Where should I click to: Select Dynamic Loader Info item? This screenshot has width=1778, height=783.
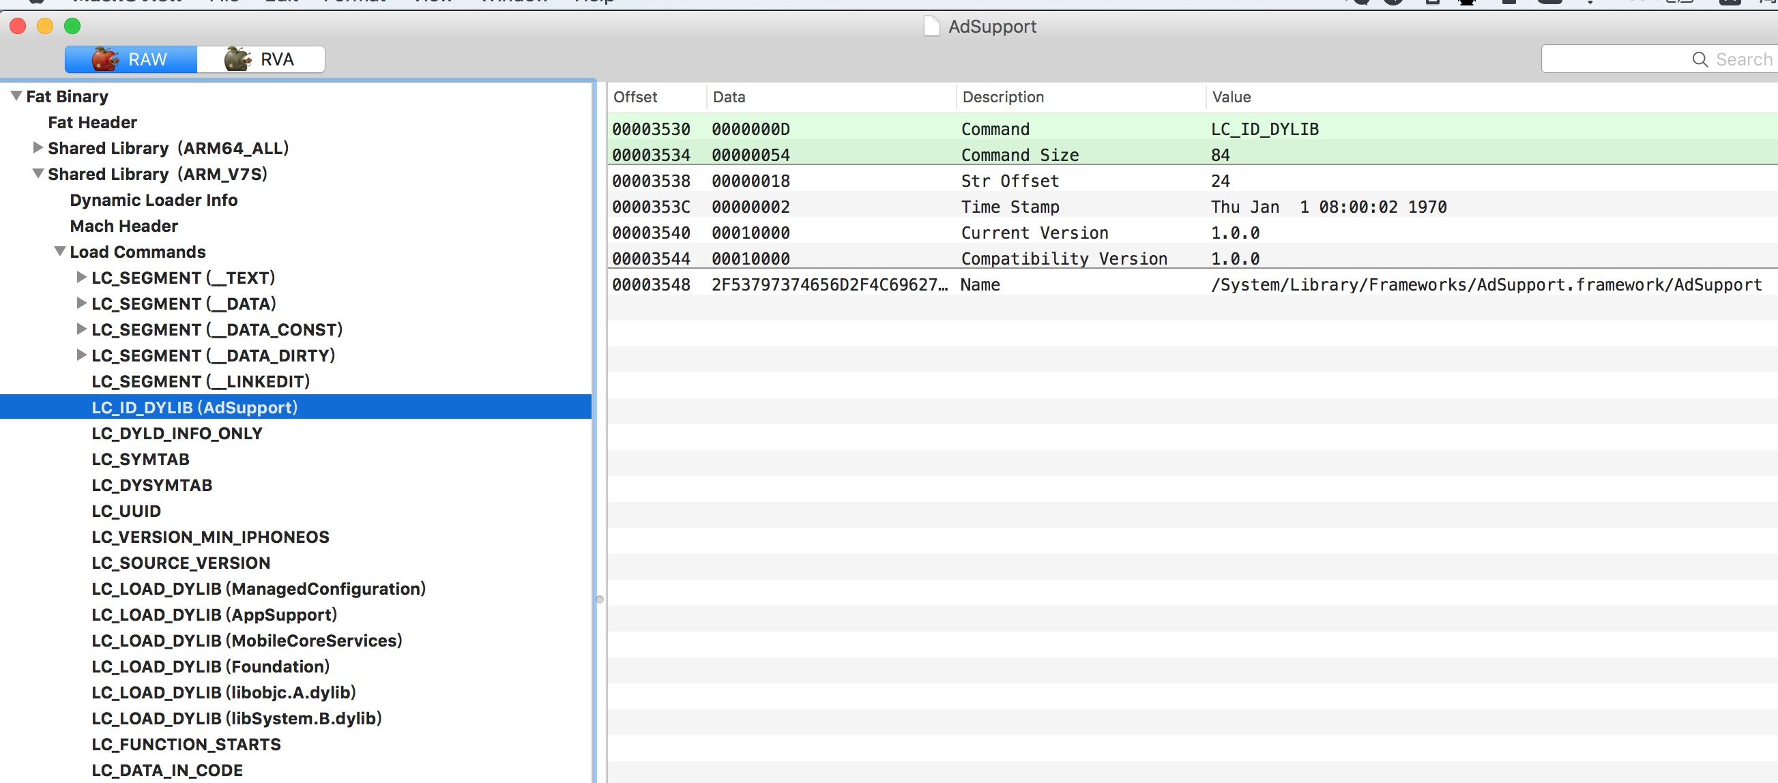(154, 200)
